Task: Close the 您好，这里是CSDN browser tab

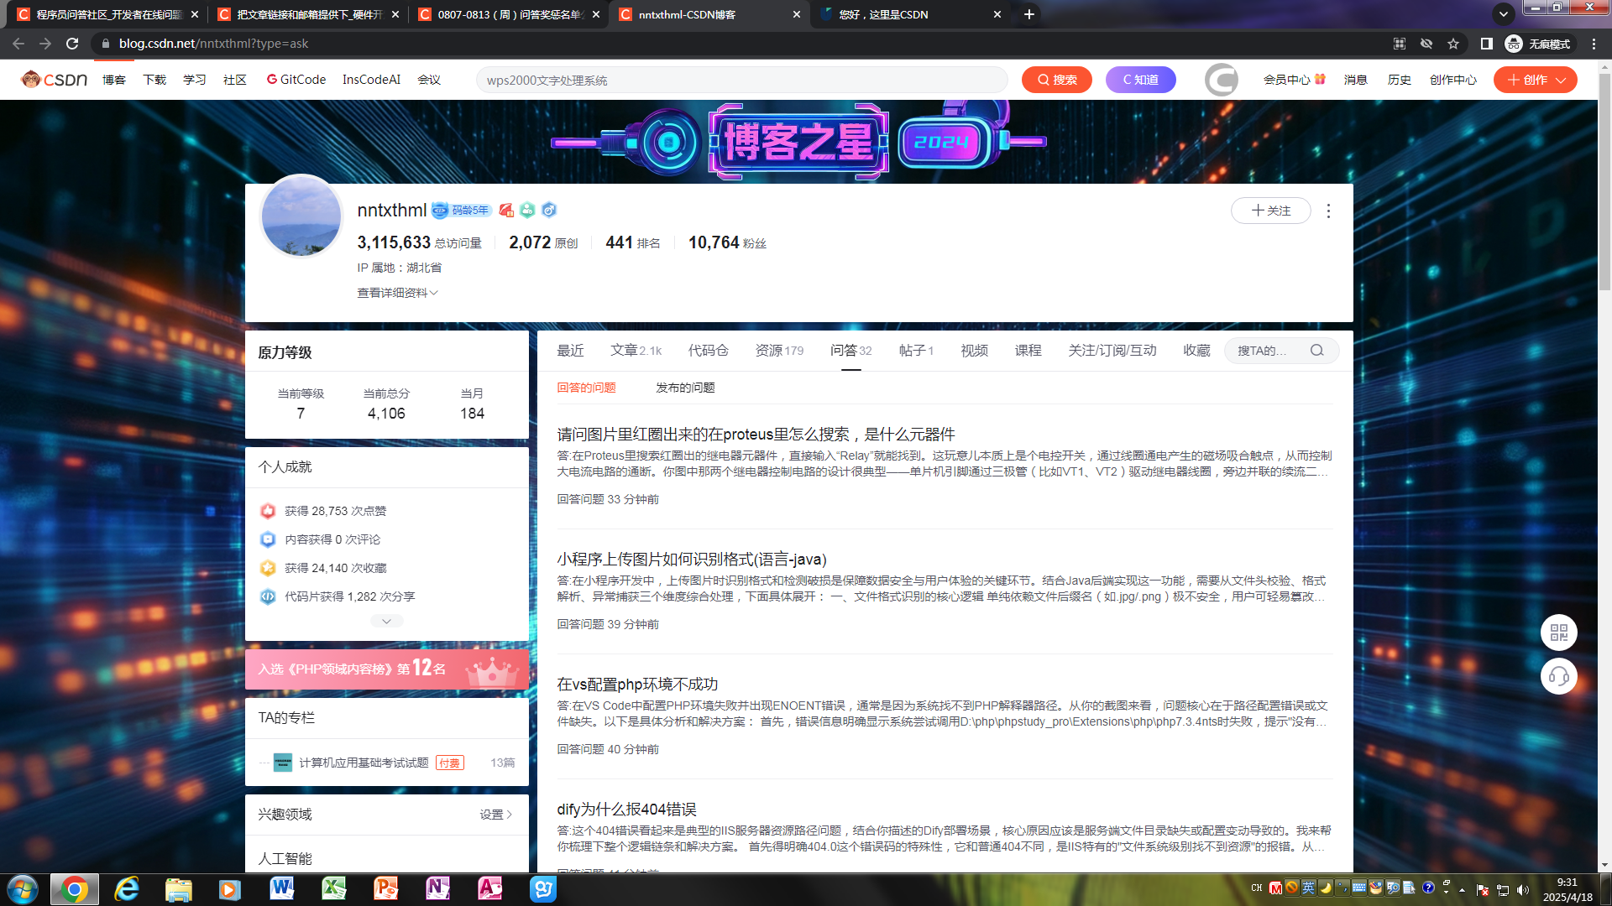Action: 997,14
